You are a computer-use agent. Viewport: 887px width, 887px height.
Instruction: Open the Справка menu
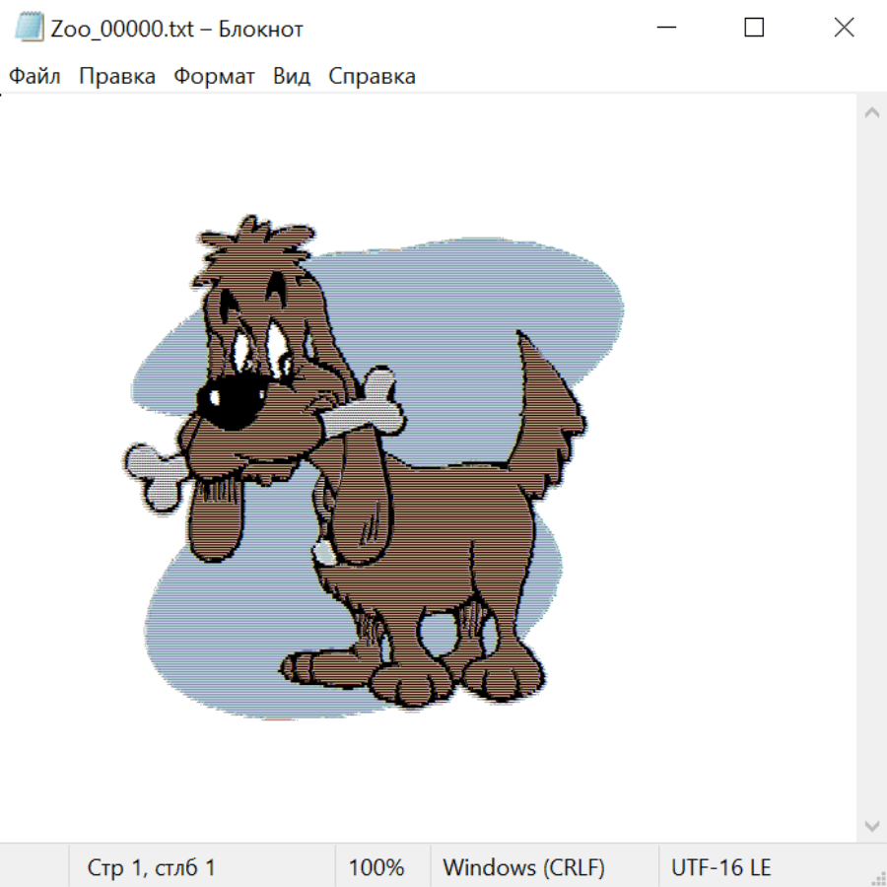[x=372, y=76]
